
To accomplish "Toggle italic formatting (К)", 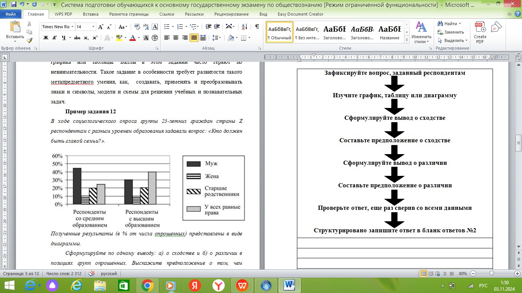I will coord(55,38).
